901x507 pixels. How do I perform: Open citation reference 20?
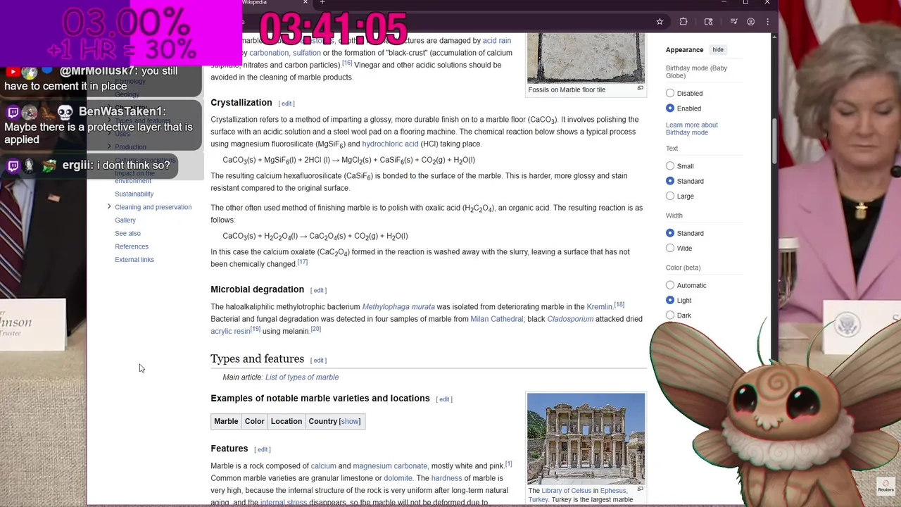click(315, 329)
